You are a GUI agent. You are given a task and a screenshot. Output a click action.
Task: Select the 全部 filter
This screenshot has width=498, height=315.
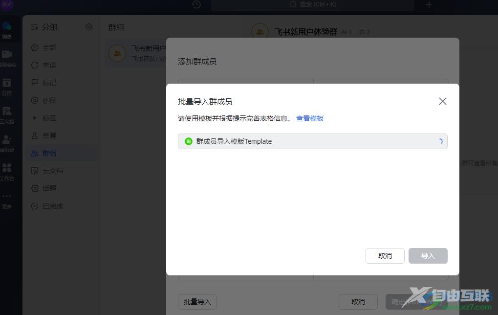tap(62, 47)
